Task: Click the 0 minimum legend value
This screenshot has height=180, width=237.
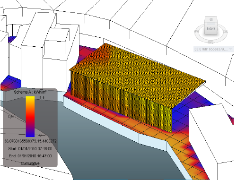Action: pyautogui.click(x=40, y=135)
